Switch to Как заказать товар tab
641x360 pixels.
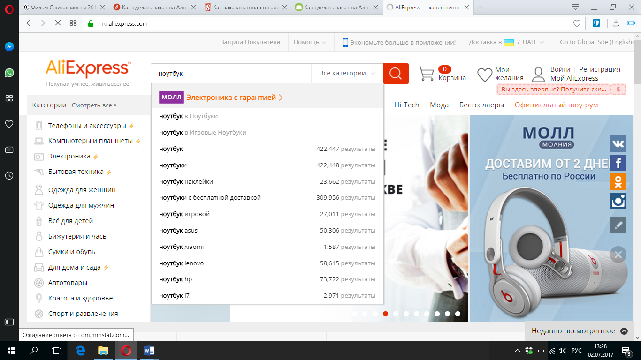[x=247, y=7]
